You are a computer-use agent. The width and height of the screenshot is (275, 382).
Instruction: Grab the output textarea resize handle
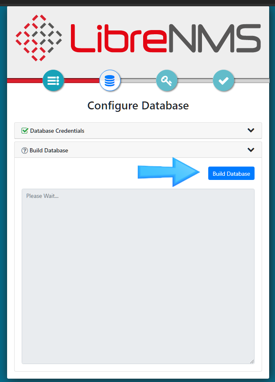point(252,362)
